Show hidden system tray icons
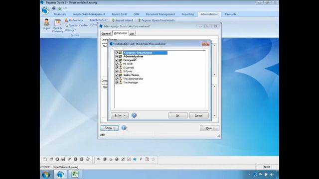Viewport: 319px width, 179px height. coord(249,175)
